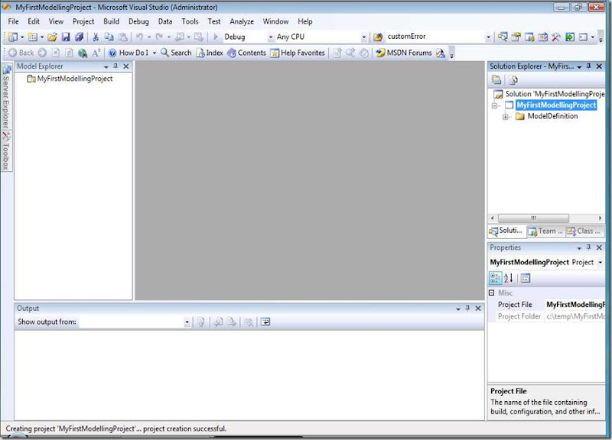Click Show All Files icon in Solution Explorer
This screenshot has width=612, height=440.
(x=513, y=80)
